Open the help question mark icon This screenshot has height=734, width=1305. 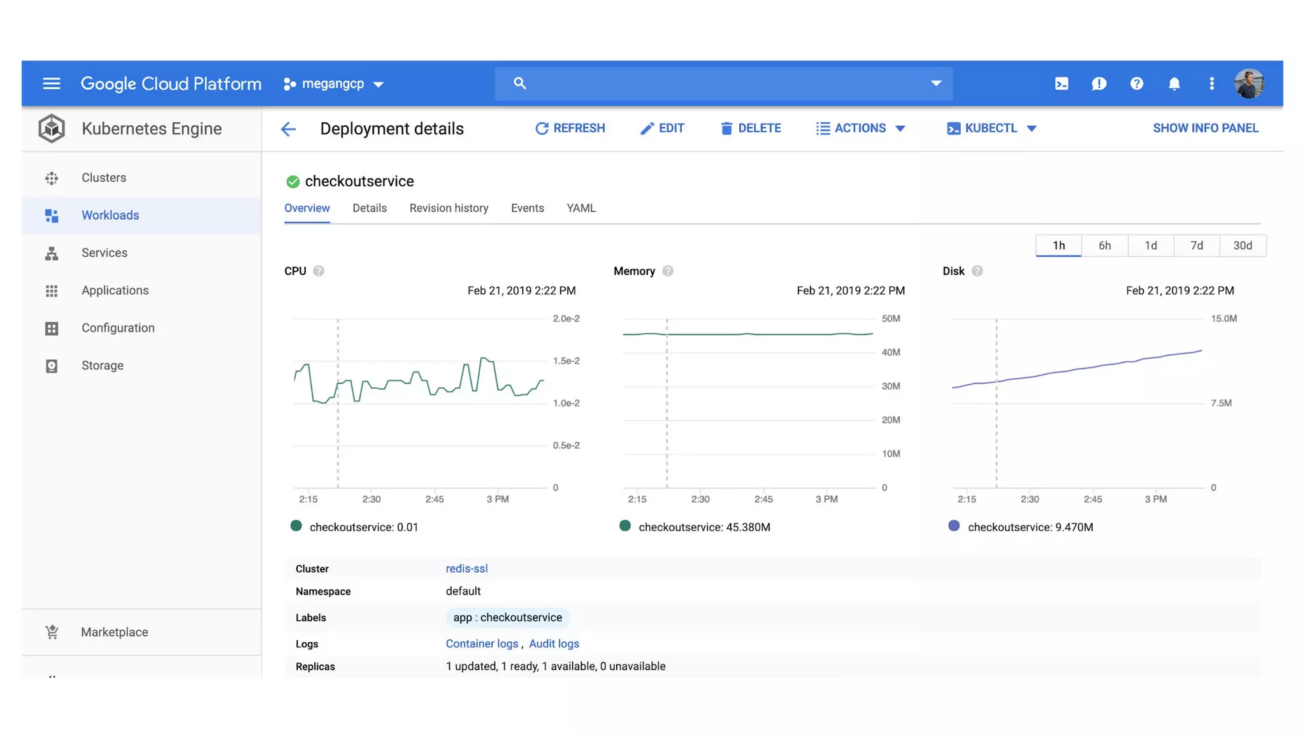(x=1137, y=83)
